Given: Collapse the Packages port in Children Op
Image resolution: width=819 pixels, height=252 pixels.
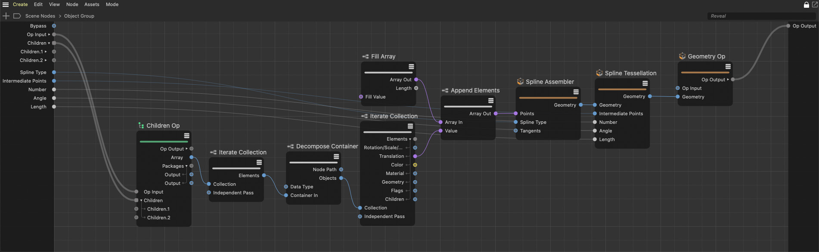Looking at the screenshot, I should 186,166.
